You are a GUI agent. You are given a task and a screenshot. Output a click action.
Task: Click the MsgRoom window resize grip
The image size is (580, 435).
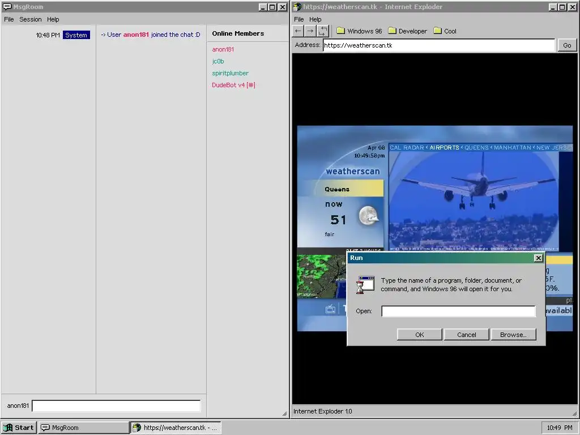point(284,413)
